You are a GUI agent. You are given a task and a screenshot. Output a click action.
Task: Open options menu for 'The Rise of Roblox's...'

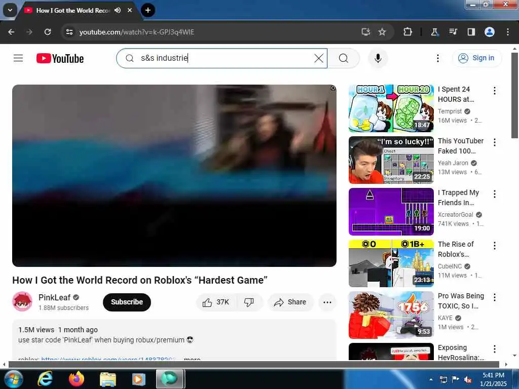[x=495, y=246]
